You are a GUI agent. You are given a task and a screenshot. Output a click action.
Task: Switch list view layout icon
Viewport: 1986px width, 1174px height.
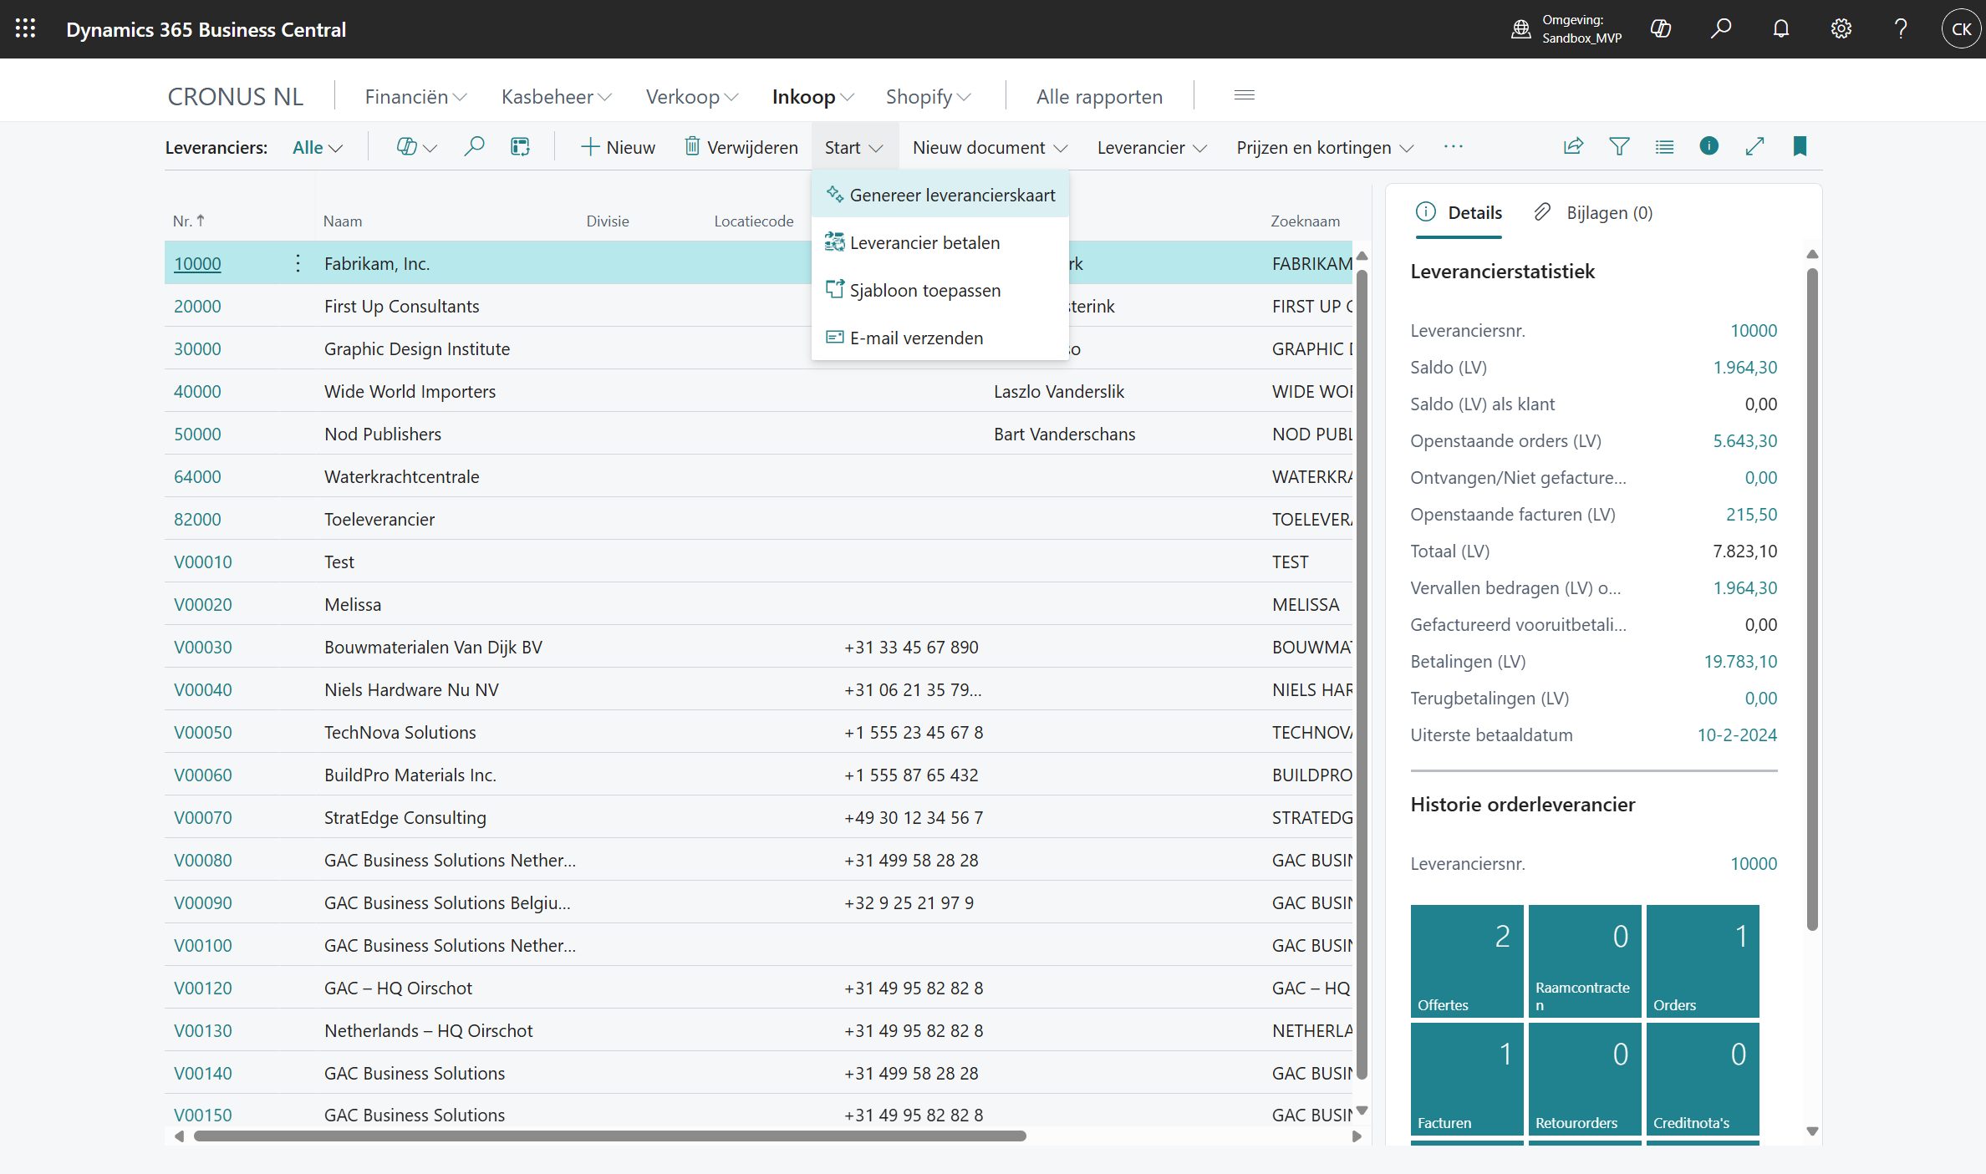(x=1664, y=146)
